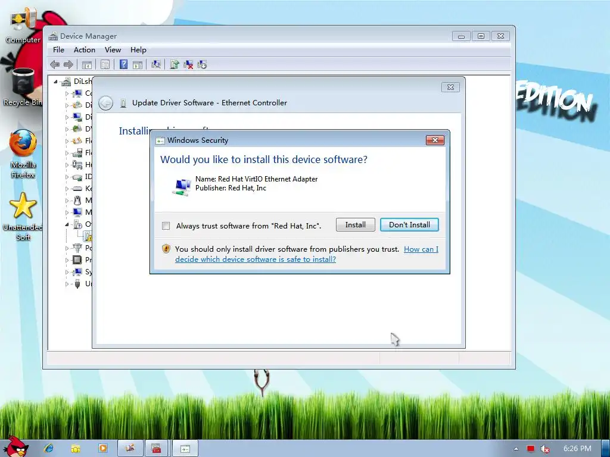Open the Recycle Bin desktop icon
The image size is (610, 457).
23,87
